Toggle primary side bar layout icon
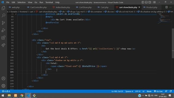The image size is (174, 98). click(x=143, y=2)
